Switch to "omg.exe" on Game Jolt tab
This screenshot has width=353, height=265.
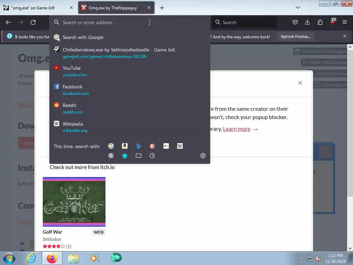click(x=38, y=8)
